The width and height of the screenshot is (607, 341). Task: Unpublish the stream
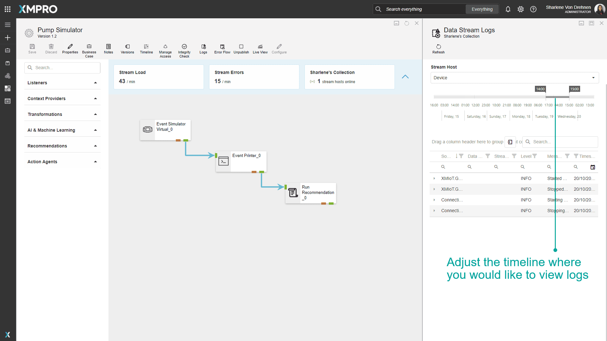[241, 49]
